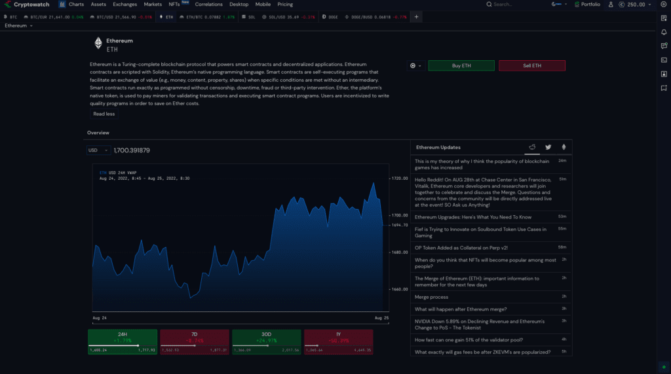Open the USD currency dropdown

(x=98, y=150)
